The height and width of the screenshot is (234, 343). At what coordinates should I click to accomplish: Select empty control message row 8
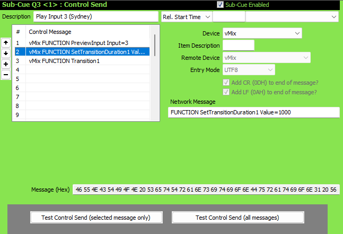coord(82,106)
